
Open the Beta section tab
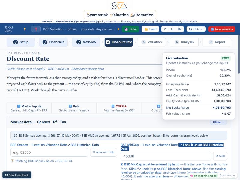pos(74,108)
